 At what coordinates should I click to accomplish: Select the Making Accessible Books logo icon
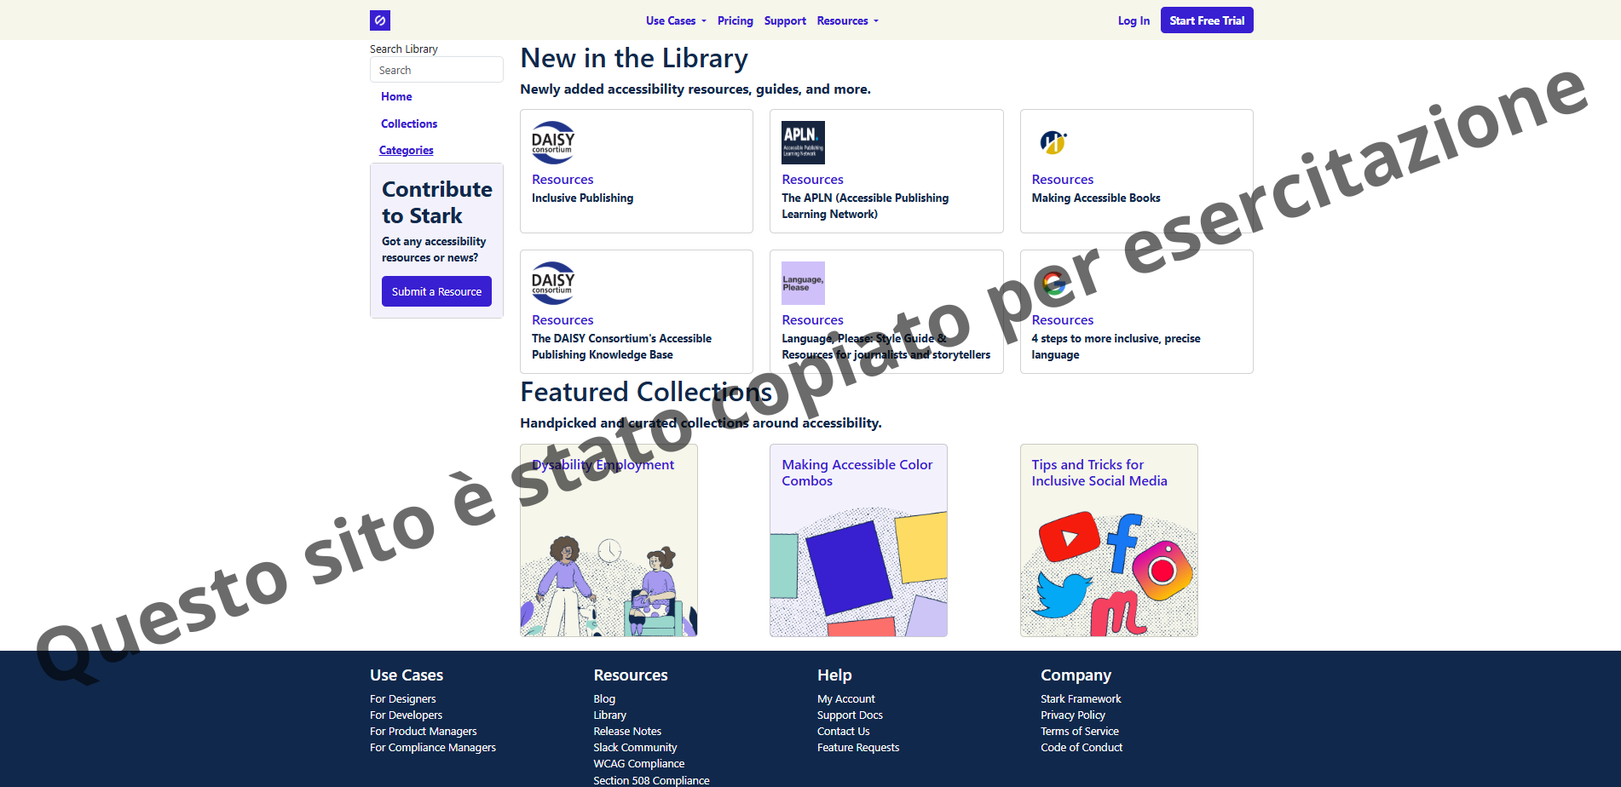[x=1053, y=142]
